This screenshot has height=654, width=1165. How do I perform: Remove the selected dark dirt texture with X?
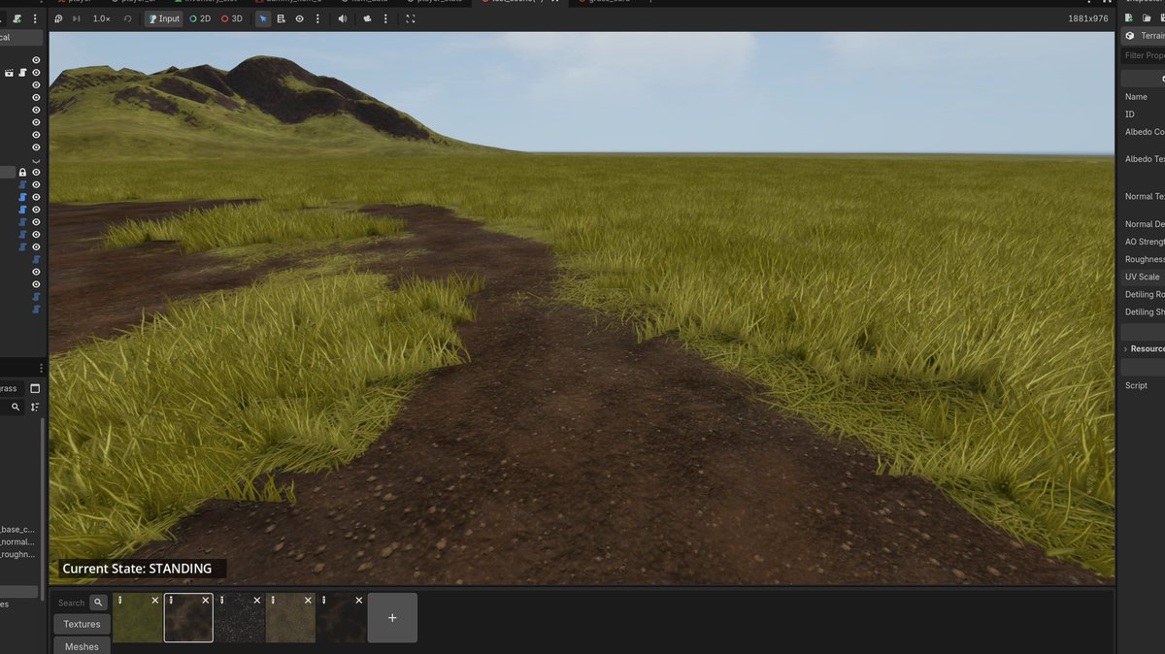(x=206, y=601)
